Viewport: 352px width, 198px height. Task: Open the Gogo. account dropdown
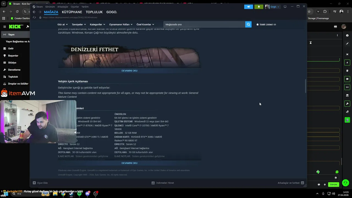click(272, 7)
